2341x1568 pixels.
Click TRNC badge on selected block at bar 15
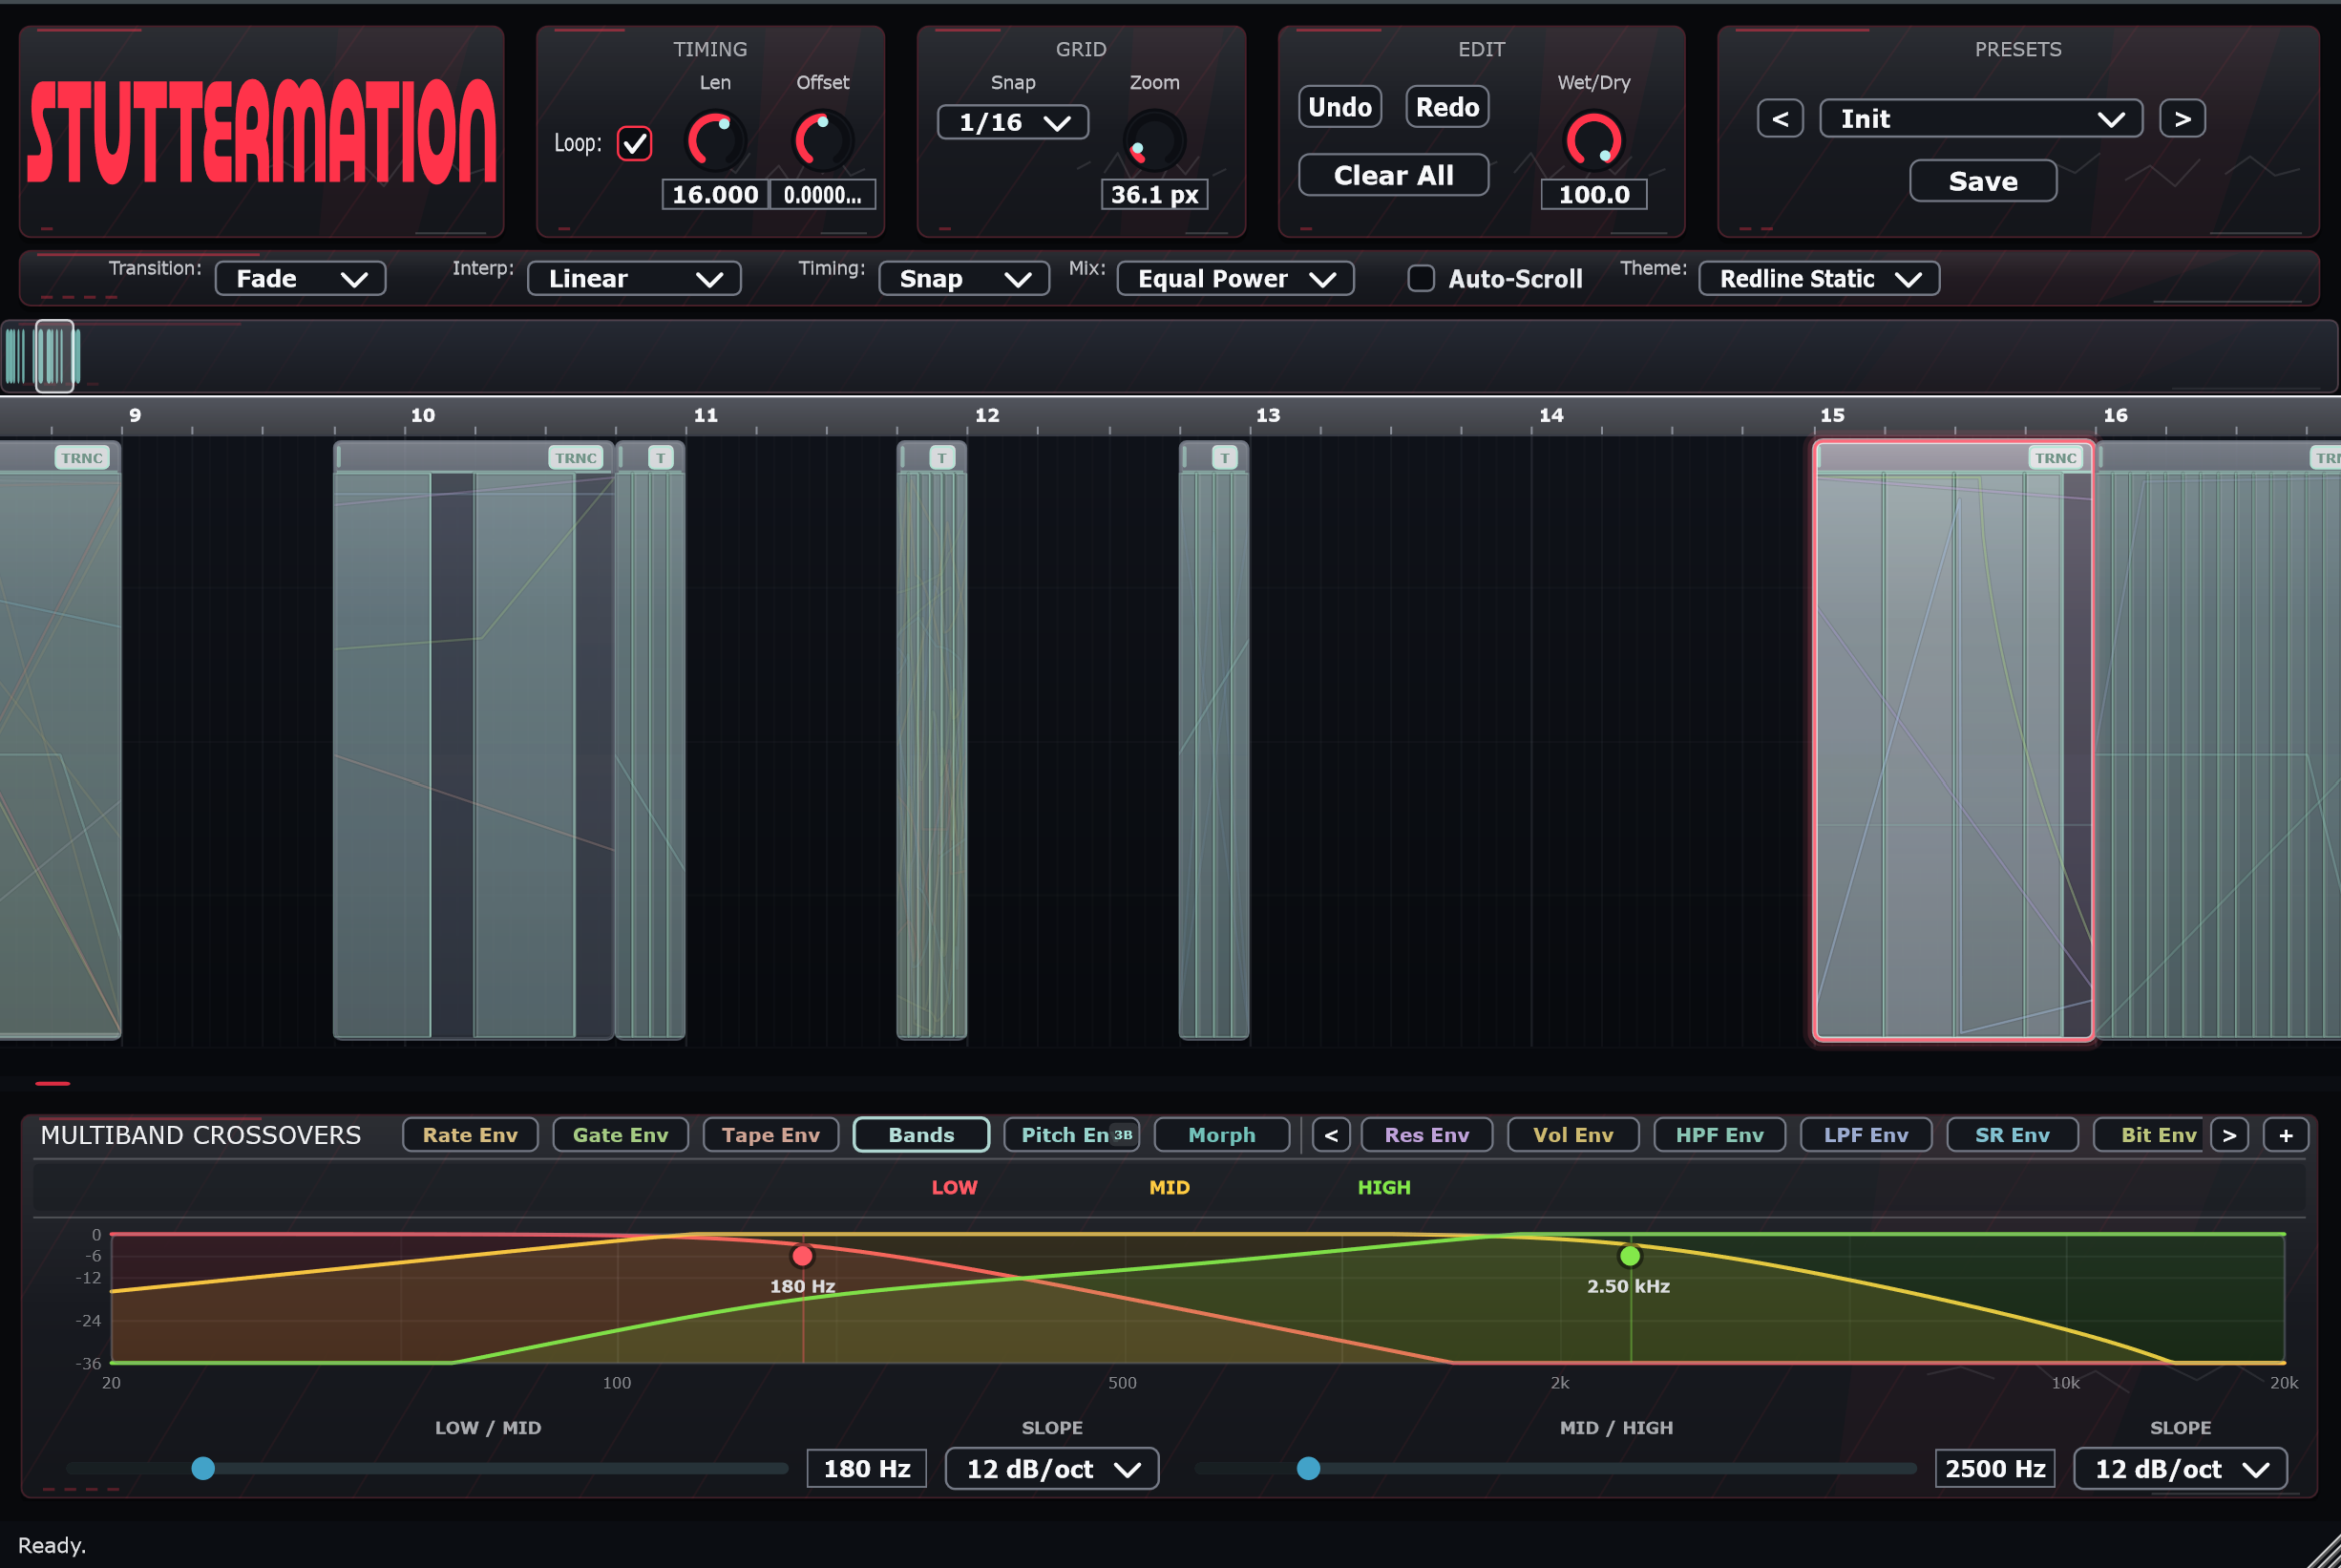[x=2056, y=458]
